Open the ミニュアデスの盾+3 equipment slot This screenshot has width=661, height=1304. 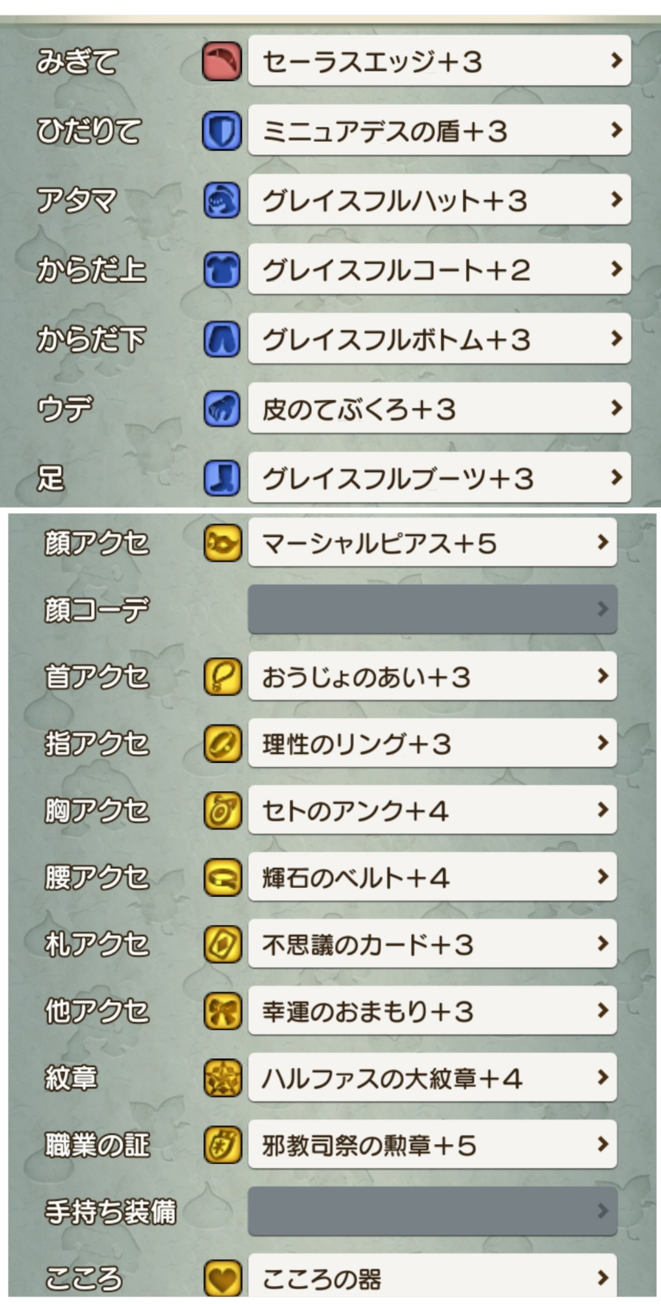coord(439,131)
